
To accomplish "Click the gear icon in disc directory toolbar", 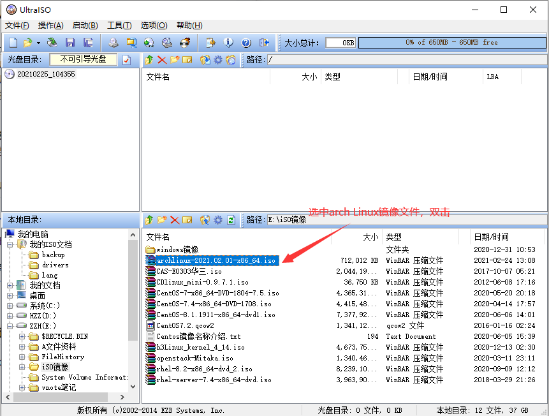I will tap(218, 60).
